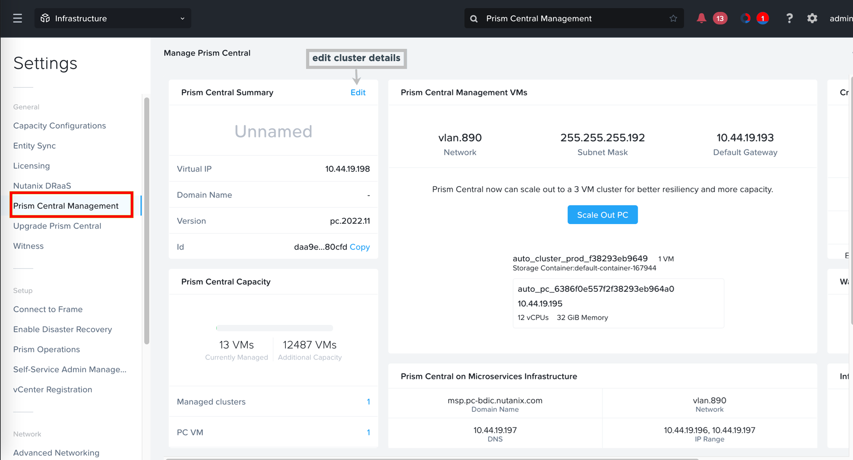Open vCenter Registration setup
This screenshot has width=853, height=460.
53,389
